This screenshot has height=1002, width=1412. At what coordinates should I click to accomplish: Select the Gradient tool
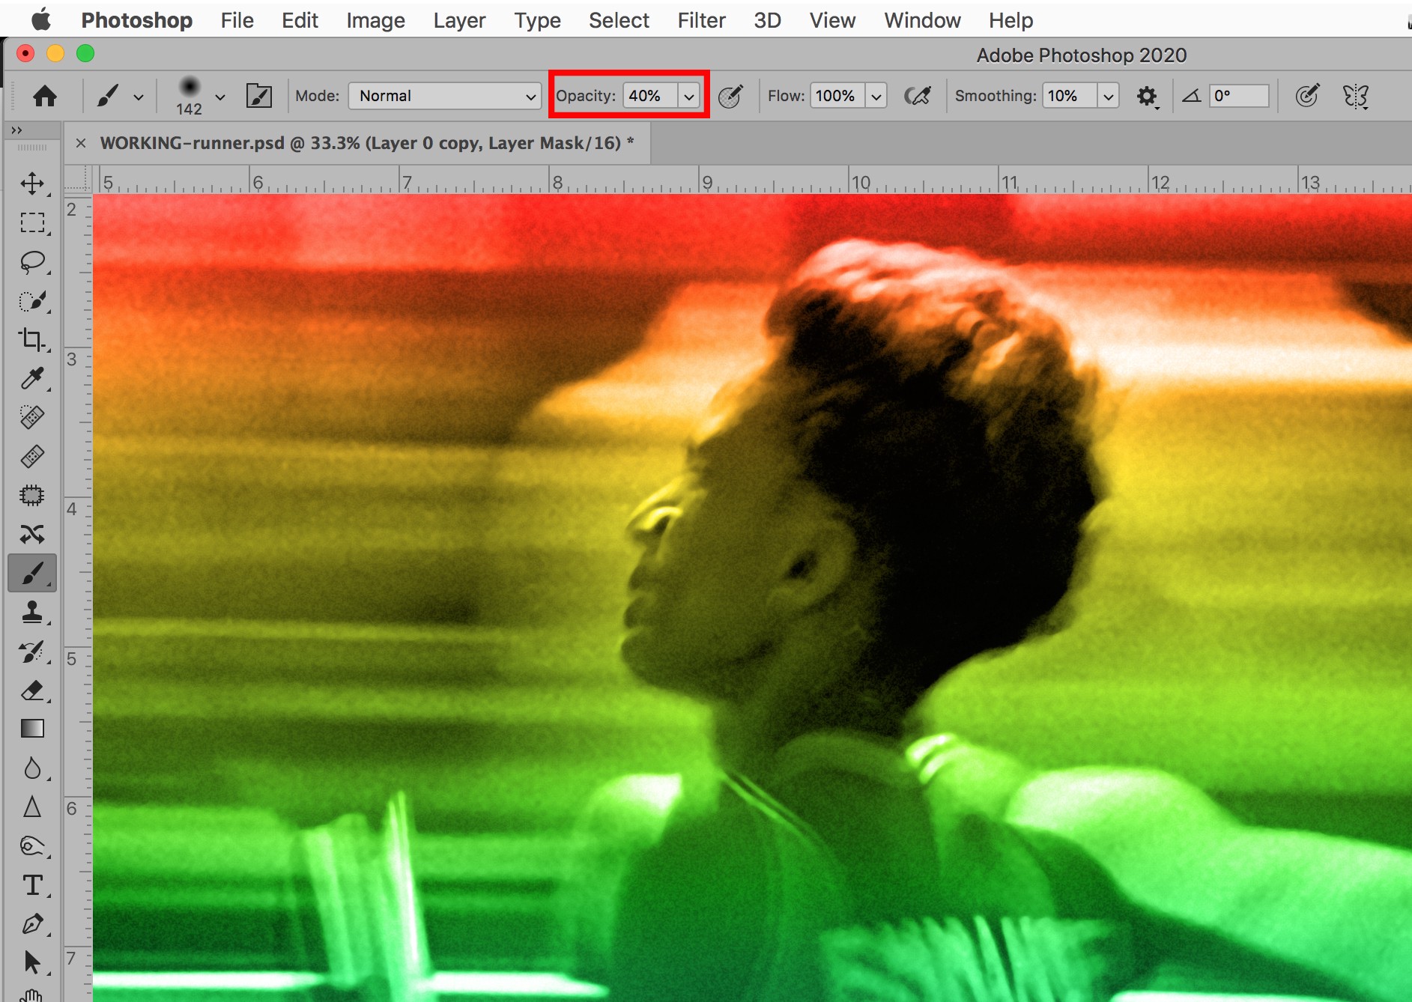click(x=32, y=729)
